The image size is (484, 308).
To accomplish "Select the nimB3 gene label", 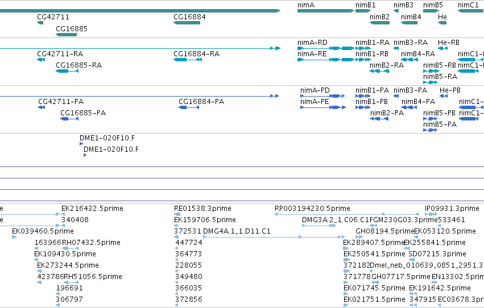I will point(403,5).
